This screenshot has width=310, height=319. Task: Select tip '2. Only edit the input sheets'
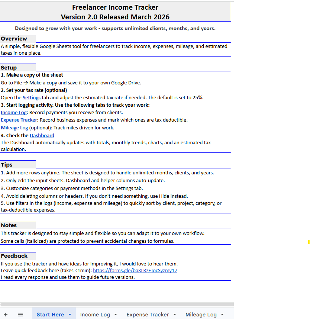point(115,181)
